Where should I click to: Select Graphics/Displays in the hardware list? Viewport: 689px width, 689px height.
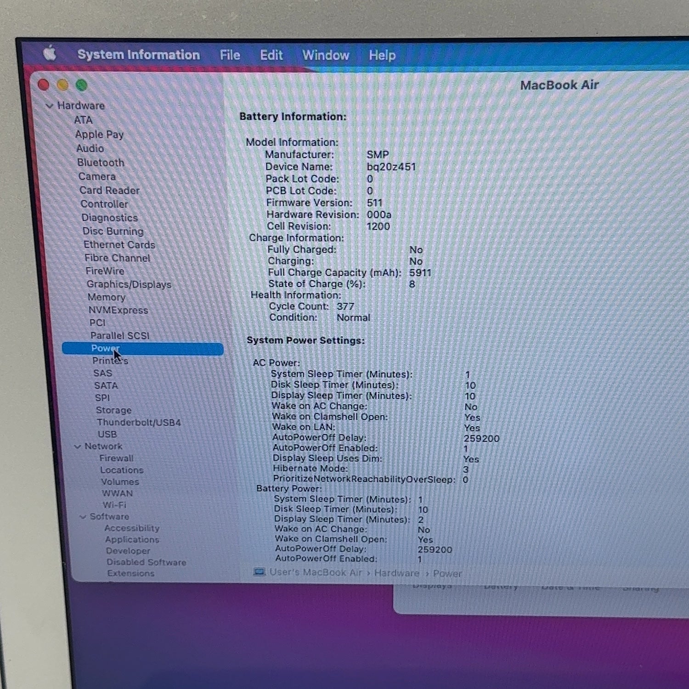(129, 284)
